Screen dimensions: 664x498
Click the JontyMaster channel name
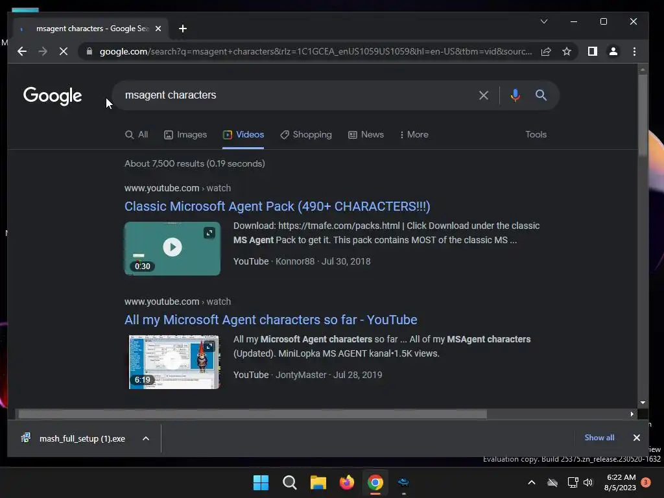point(301,375)
